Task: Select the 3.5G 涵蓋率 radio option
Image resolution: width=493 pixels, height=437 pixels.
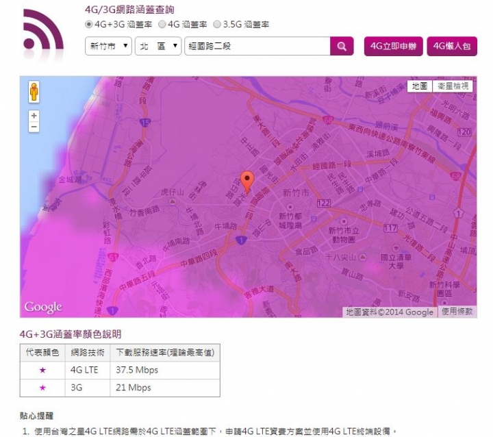Action: [217, 24]
